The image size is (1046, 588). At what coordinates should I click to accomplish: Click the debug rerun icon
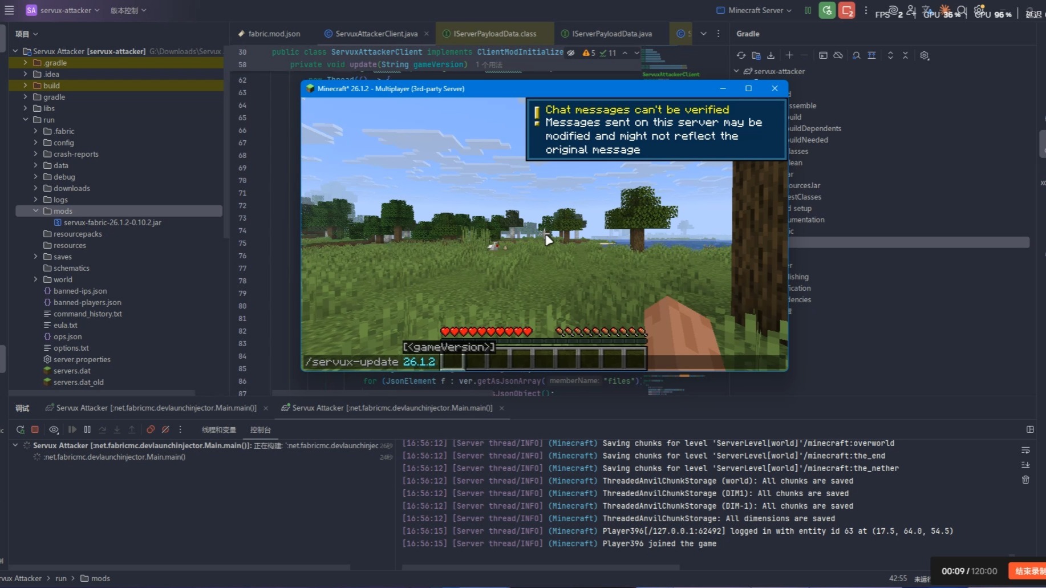pos(21,429)
